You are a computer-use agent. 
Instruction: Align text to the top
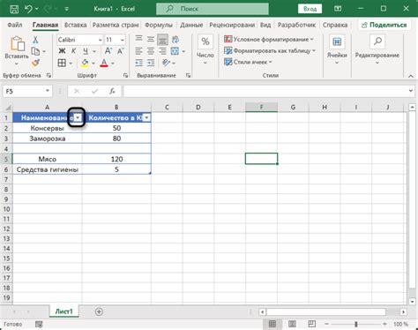pos(138,40)
